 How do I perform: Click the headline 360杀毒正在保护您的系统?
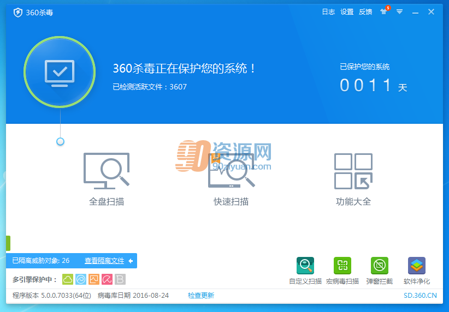click(184, 68)
